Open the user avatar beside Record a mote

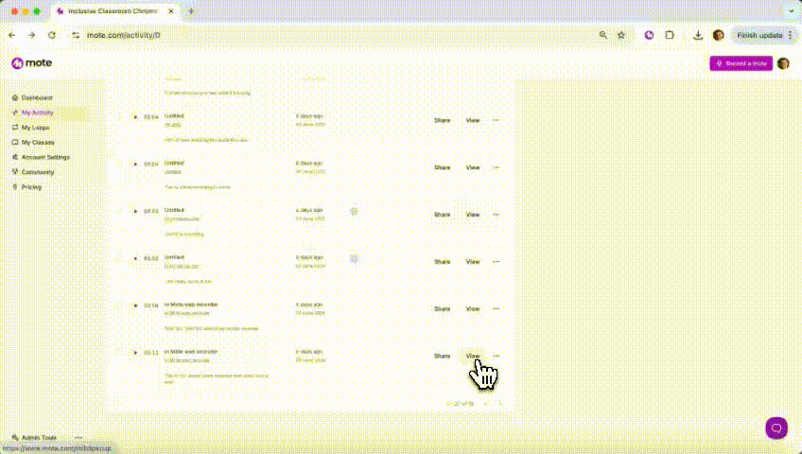click(x=783, y=63)
